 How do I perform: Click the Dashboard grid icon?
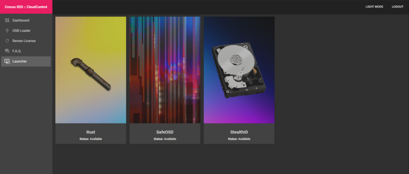pos(7,20)
